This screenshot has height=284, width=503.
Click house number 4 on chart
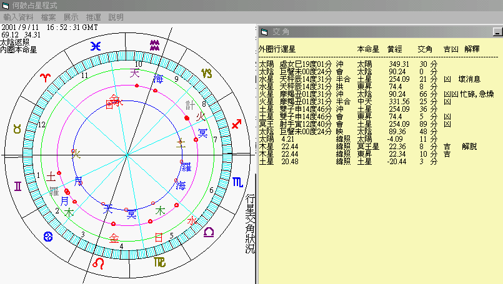click(121, 246)
